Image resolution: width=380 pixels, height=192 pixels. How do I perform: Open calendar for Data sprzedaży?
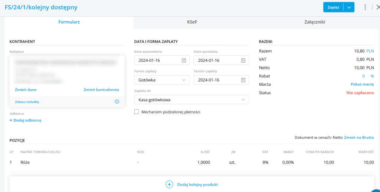point(243,60)
